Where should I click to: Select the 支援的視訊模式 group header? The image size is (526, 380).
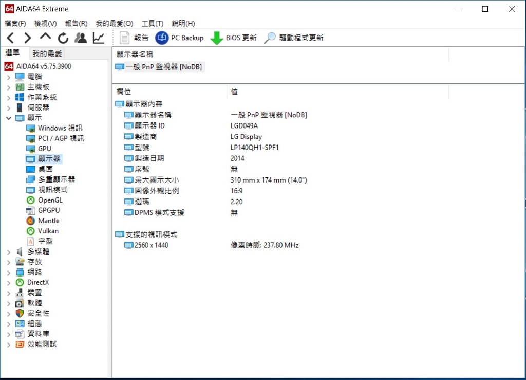point(146,234)
